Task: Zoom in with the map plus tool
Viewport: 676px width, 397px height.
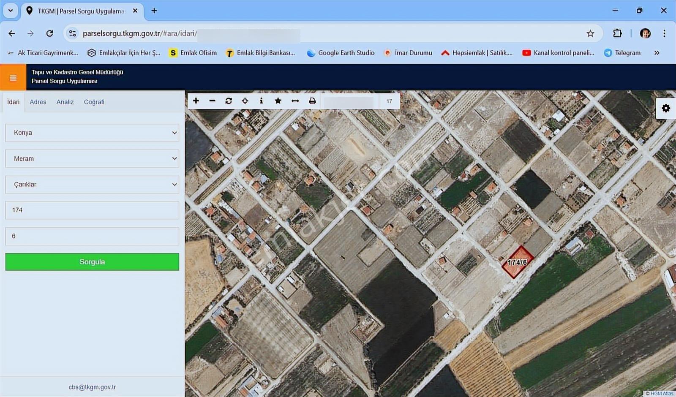Action: (x=196, y=101)
